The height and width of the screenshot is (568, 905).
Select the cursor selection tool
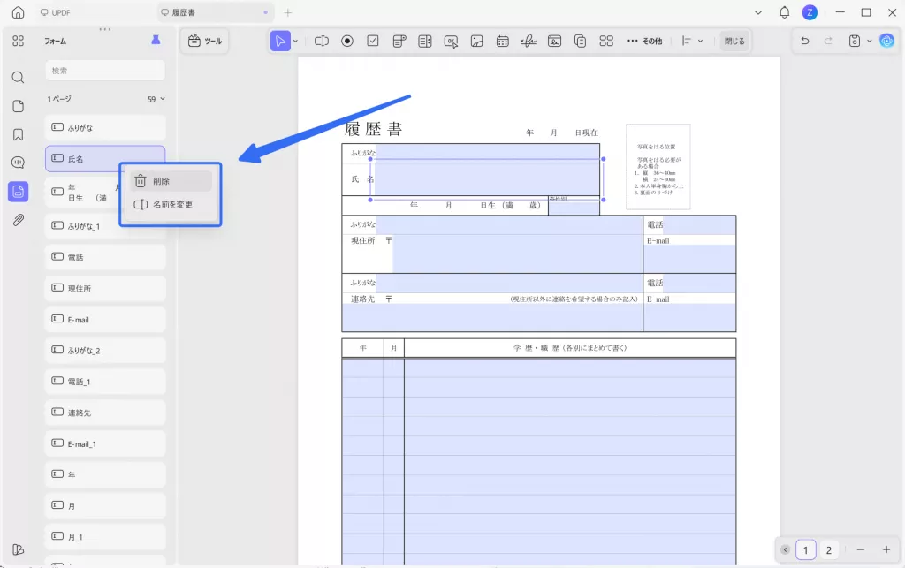click(x=280, y=41)
